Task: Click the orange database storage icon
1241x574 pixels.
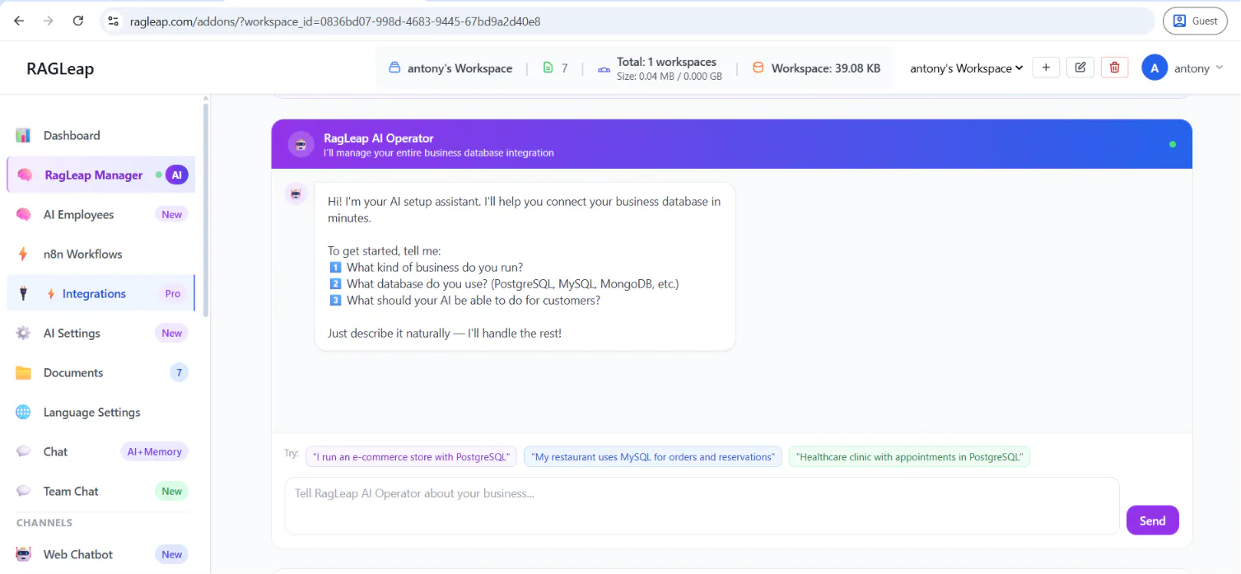Action: pyautogui.click(x=758, y=68)
